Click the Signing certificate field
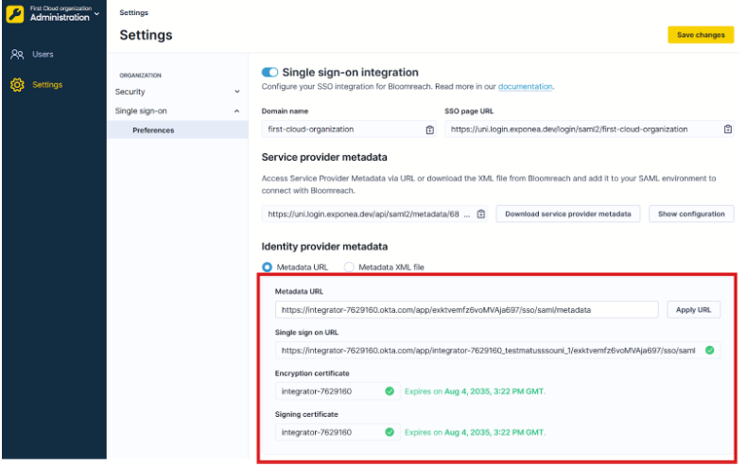 [338, 433]
